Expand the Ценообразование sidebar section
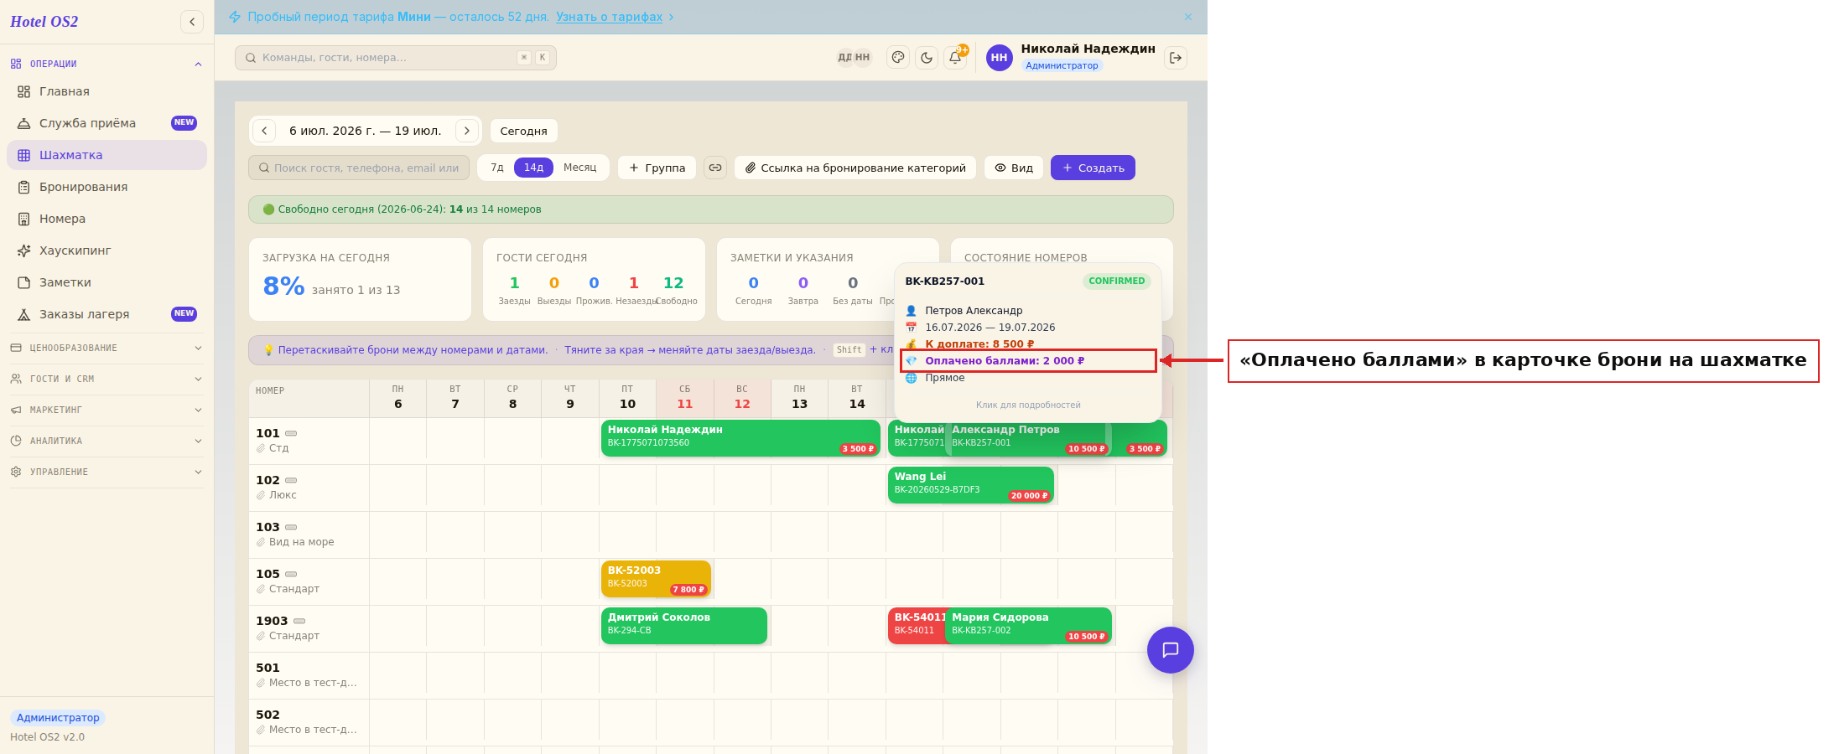This screenshot has width=1839, height=754. (106, 348)
